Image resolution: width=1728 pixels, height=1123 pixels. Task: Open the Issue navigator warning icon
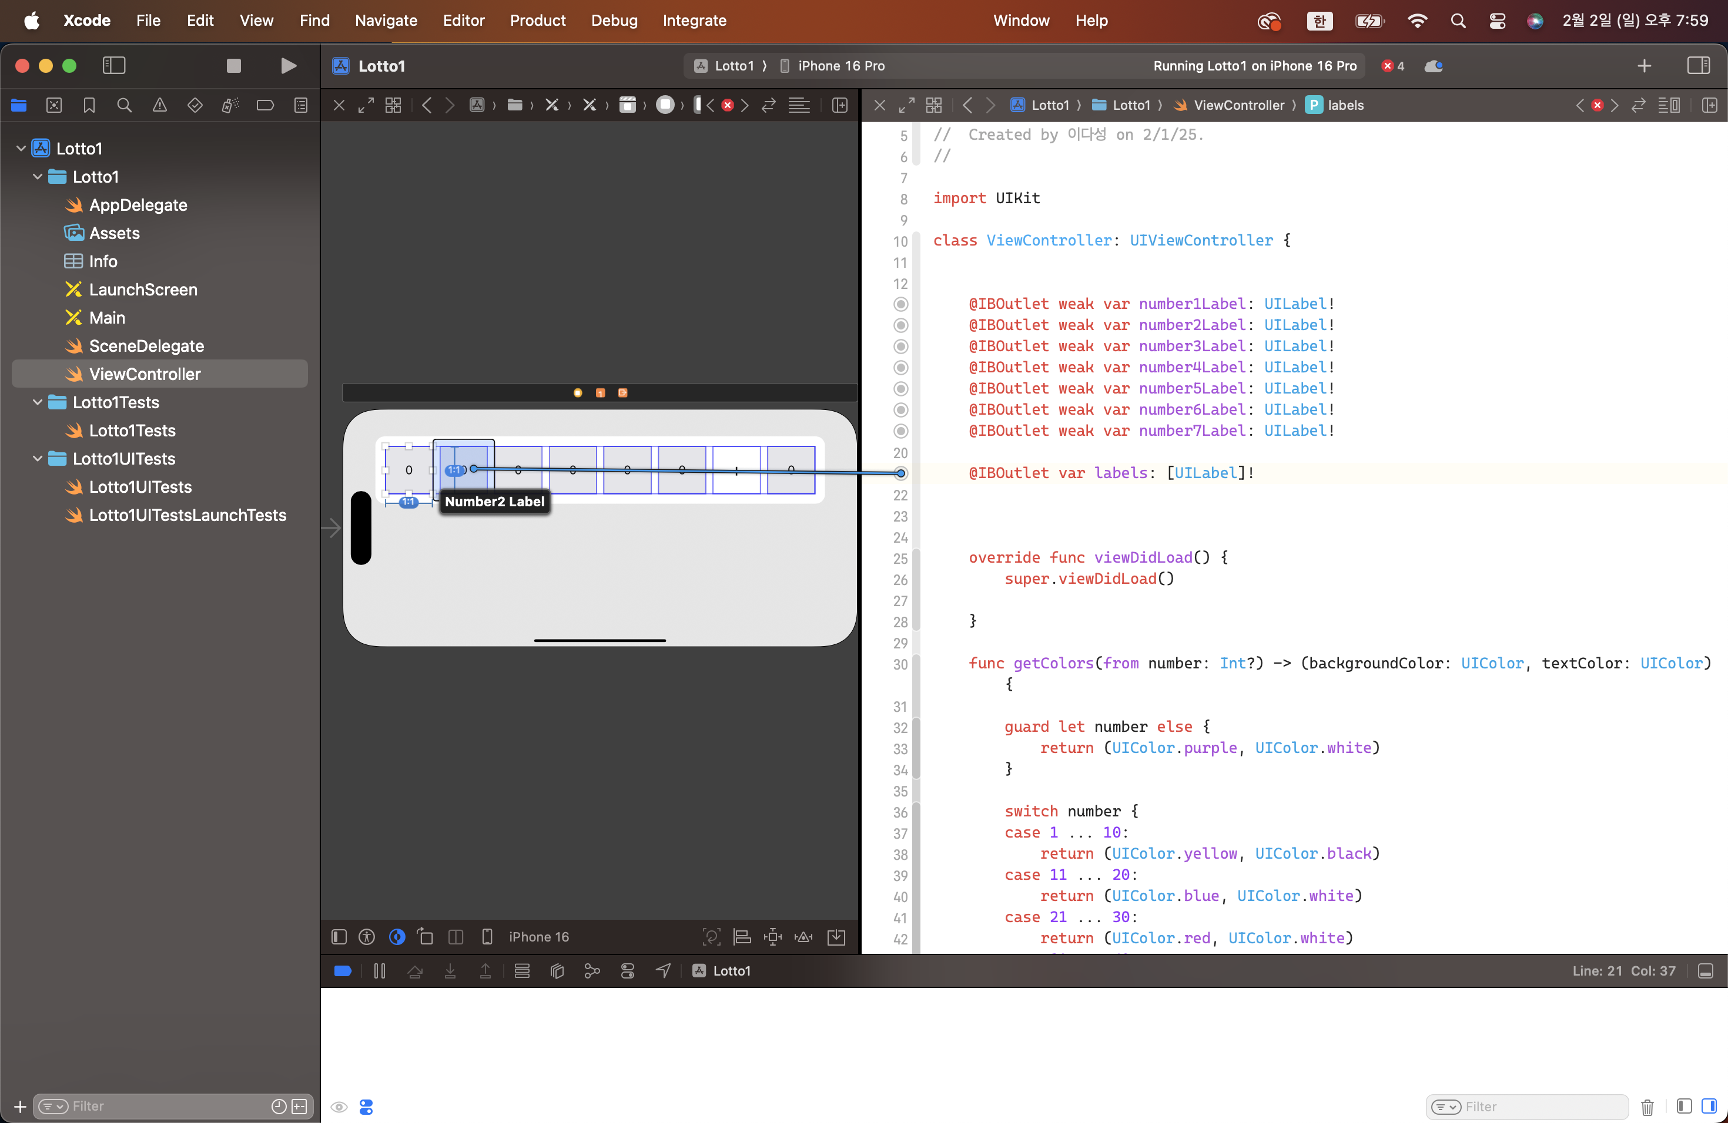[x=160, y=105]
